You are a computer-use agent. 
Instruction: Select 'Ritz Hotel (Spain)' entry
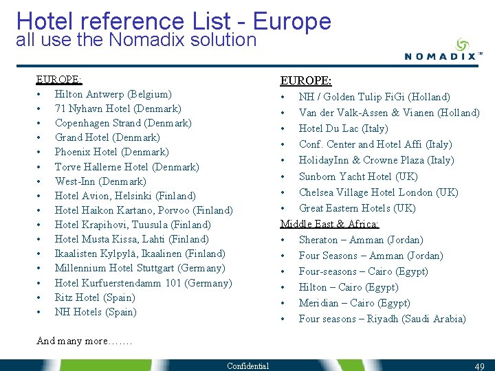[x=95, y=297]
